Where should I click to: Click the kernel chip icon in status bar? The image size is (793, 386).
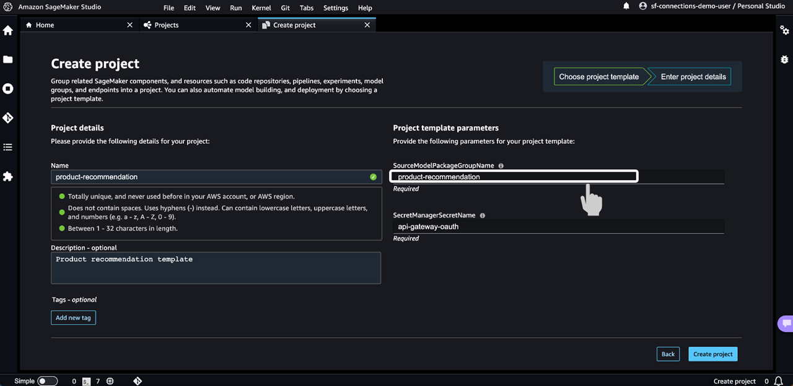click(110, 381)
